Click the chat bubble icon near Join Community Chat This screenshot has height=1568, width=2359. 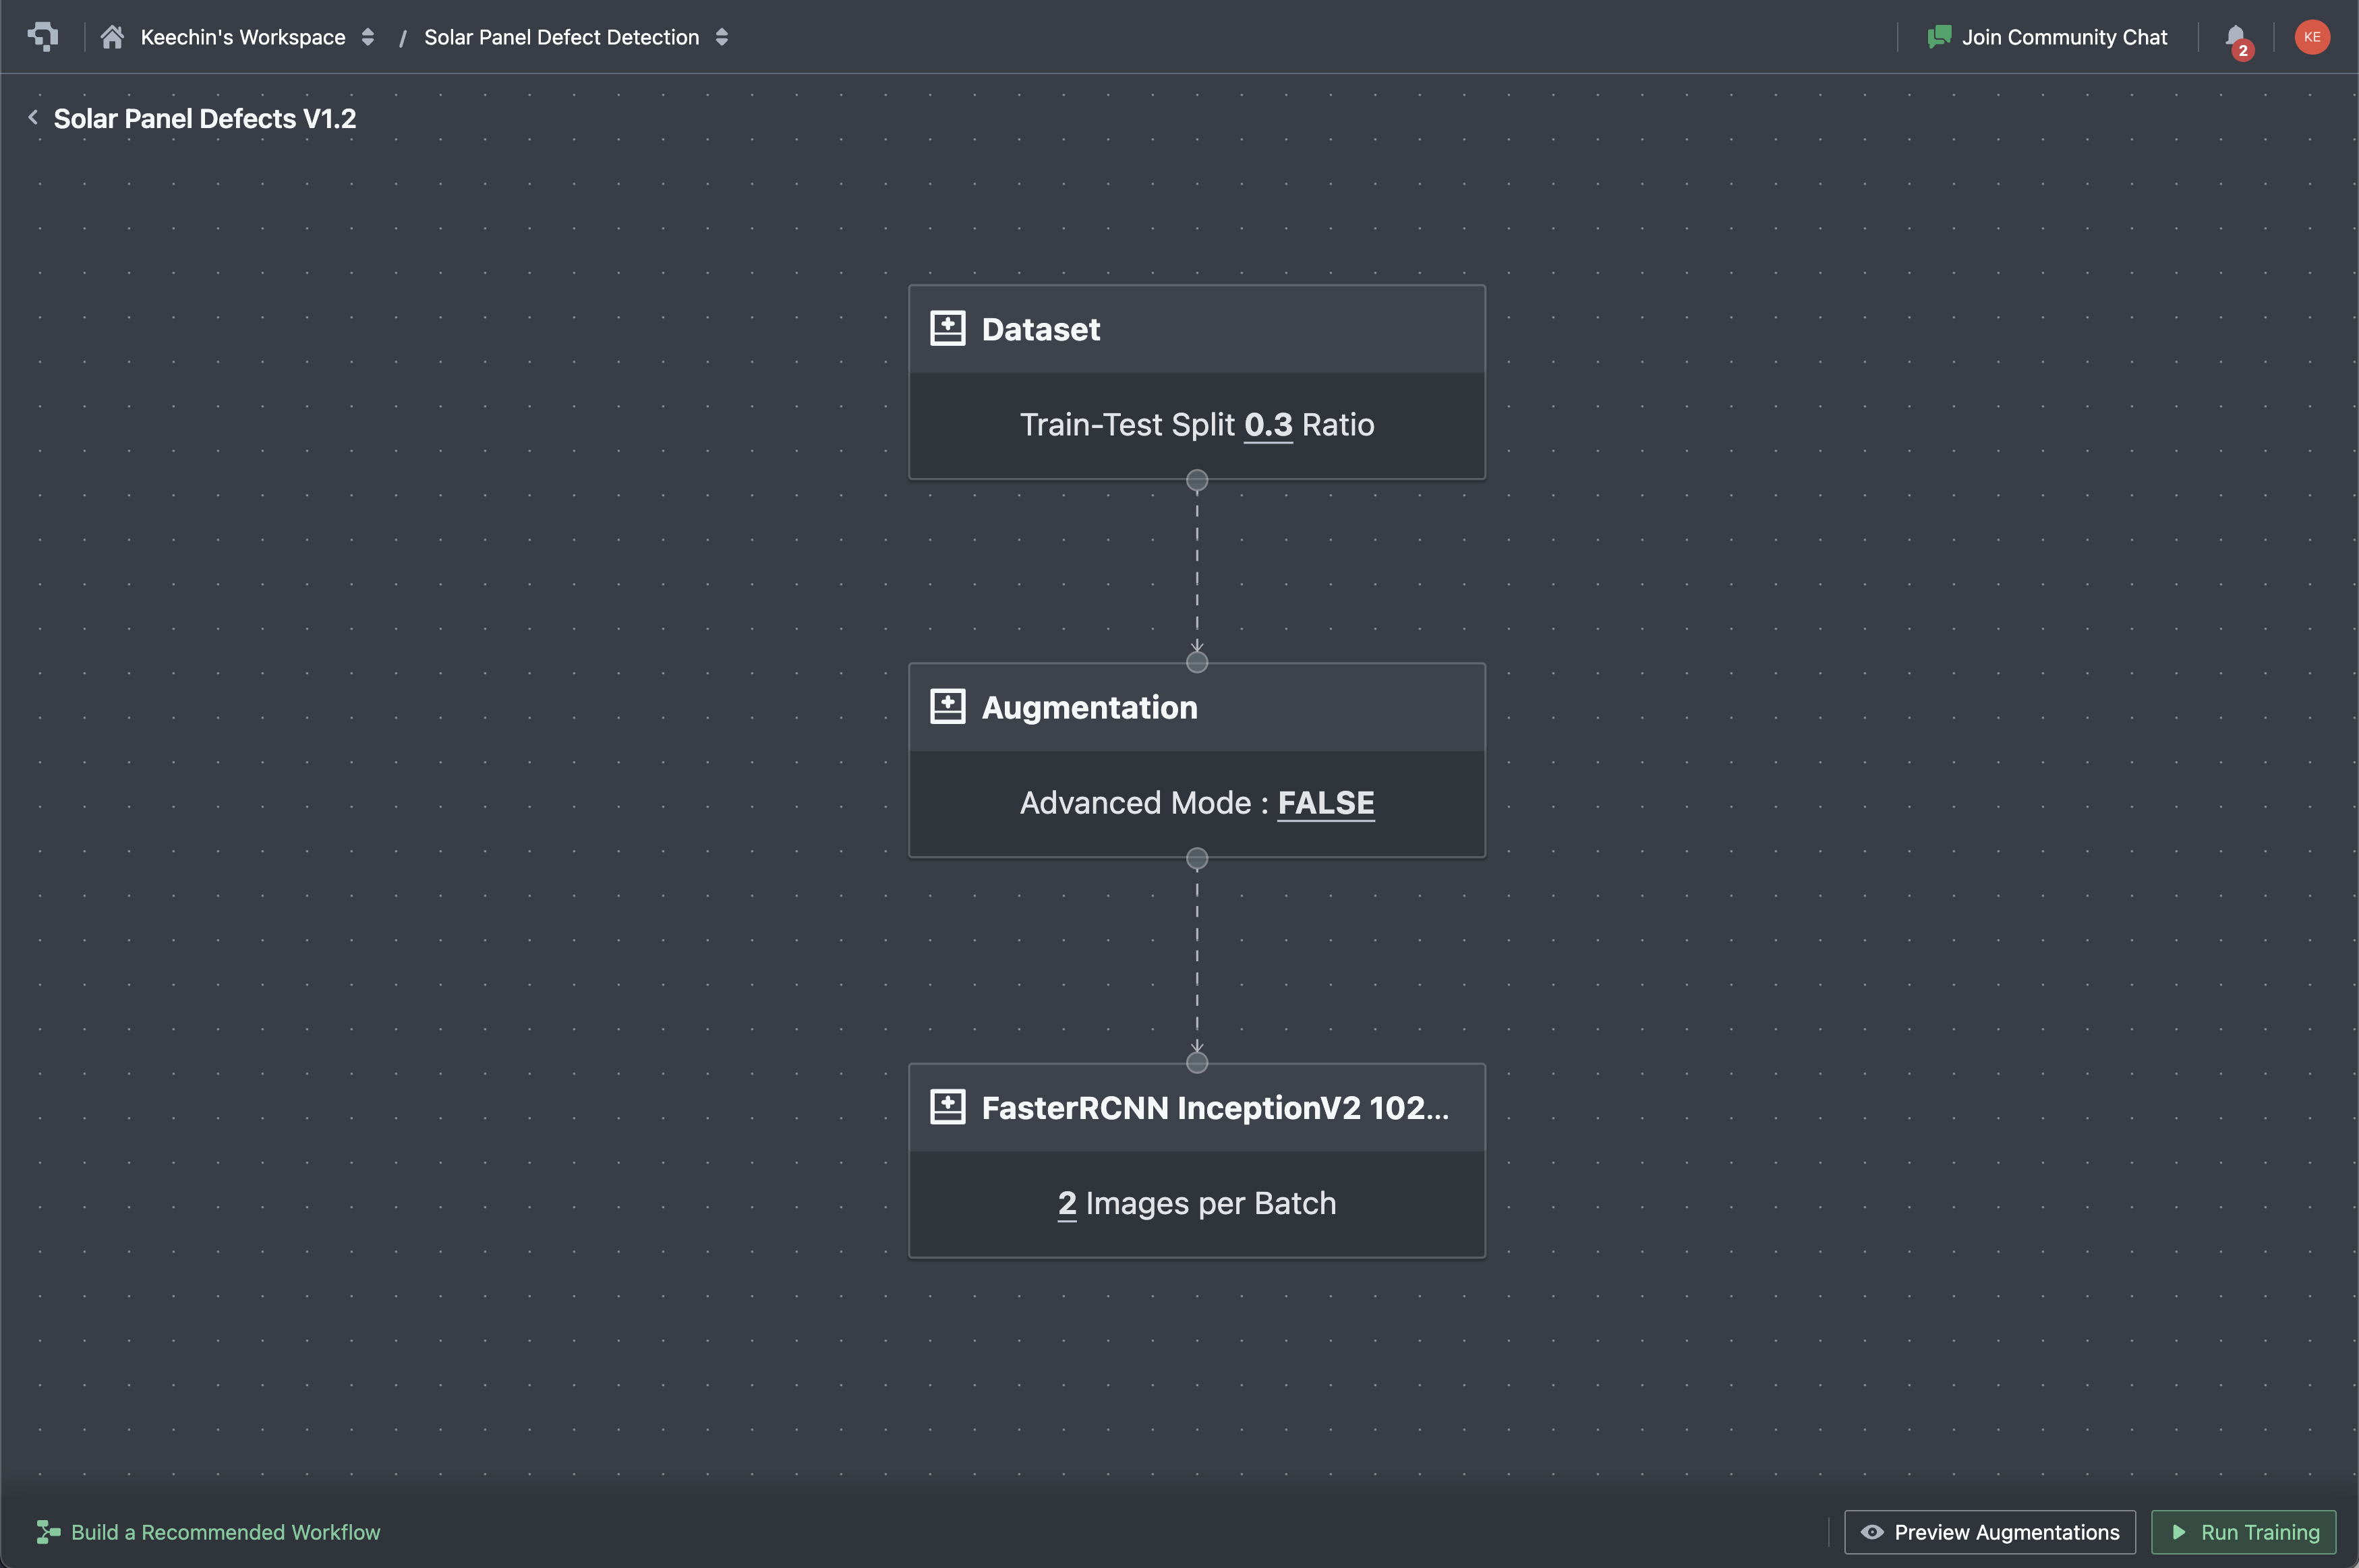[1939, 36]
